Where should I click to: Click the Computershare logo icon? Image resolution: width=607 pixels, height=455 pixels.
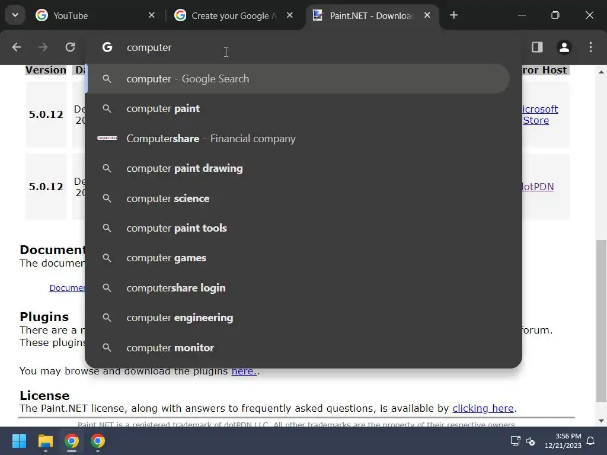(107, 138)
